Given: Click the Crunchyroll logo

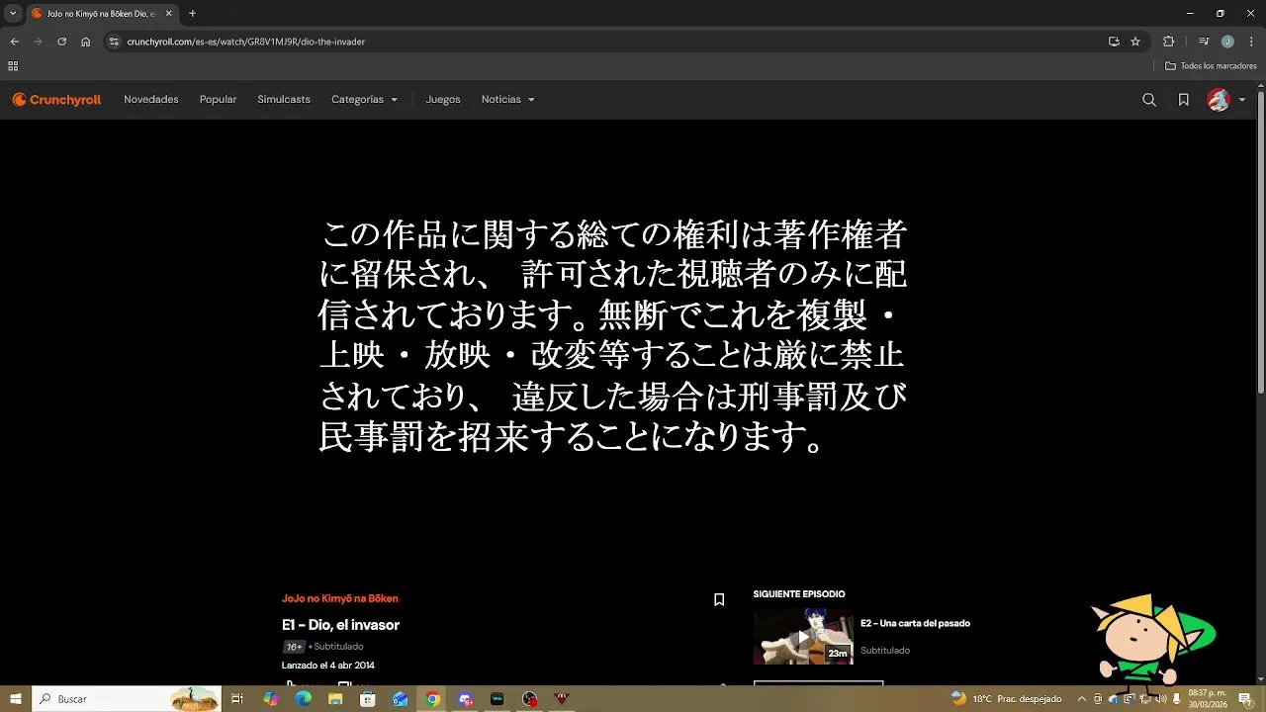Looking at the screenshot, I should click(56, 100).
